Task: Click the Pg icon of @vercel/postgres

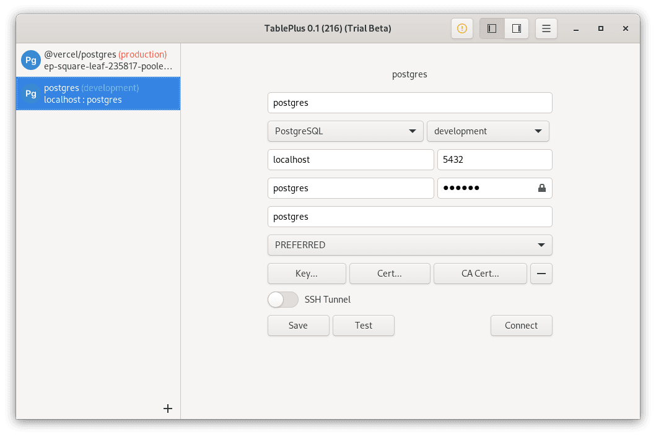Action: click(x=30, y=60)
